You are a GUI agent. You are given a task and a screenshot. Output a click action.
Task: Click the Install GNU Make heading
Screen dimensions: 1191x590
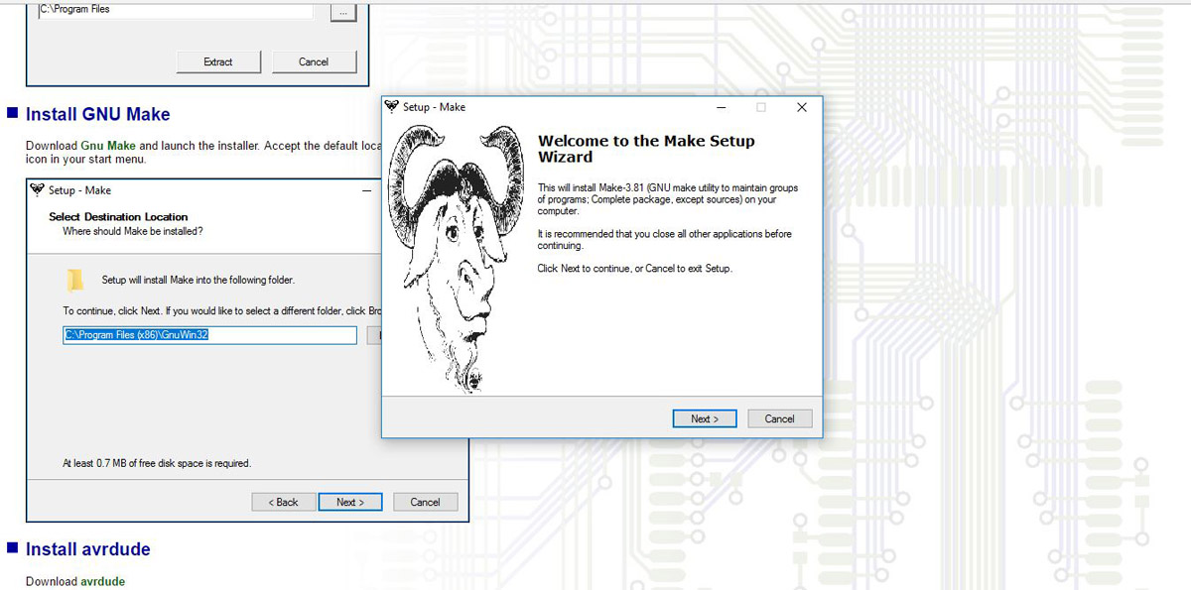tap(97, 114)
